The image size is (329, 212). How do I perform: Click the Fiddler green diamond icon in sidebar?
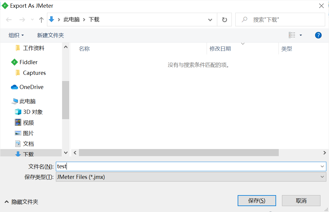14,62
